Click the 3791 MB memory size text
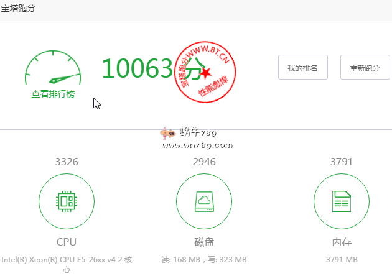 (342, 259)
